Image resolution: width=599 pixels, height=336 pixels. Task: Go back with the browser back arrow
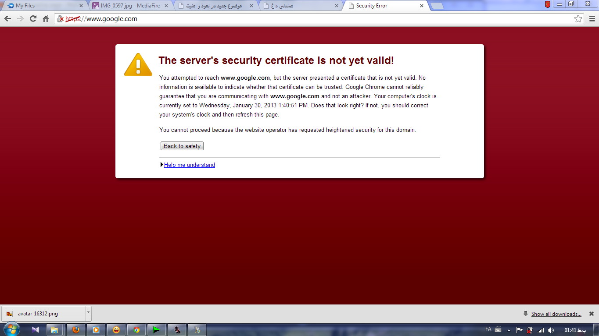(x=7, y=19)
